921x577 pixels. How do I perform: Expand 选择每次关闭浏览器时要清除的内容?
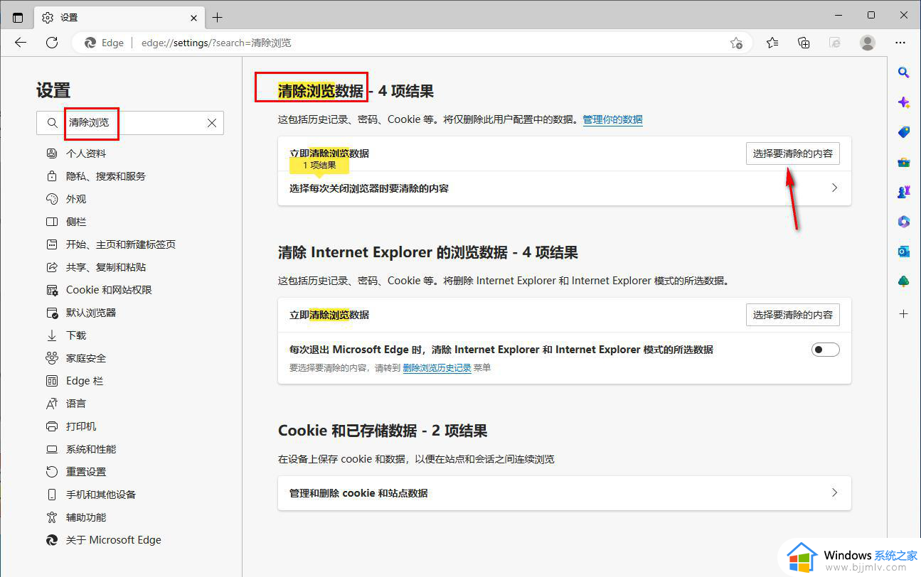click(x=565, y=188)
